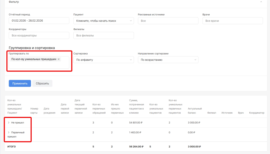Open the Сортировка dropdown
The image size is (270, 154).
coord(103,60)
